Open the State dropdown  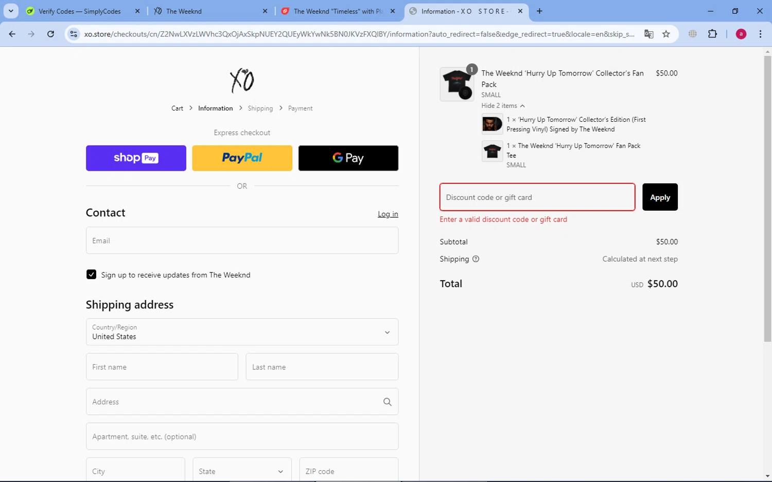click(242, 470)
